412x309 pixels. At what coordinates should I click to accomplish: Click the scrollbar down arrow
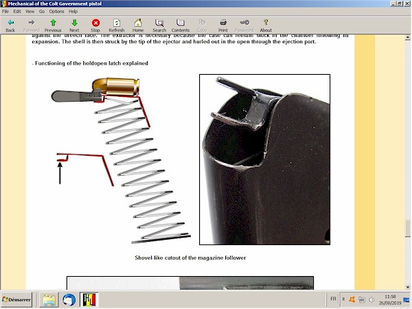pos(407,287)
